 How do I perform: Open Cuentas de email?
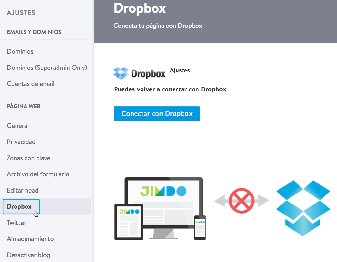(30, 84)
